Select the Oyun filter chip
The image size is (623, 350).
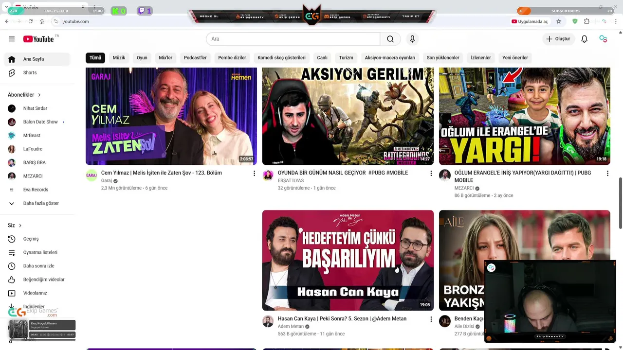click(x=142, y=58)
